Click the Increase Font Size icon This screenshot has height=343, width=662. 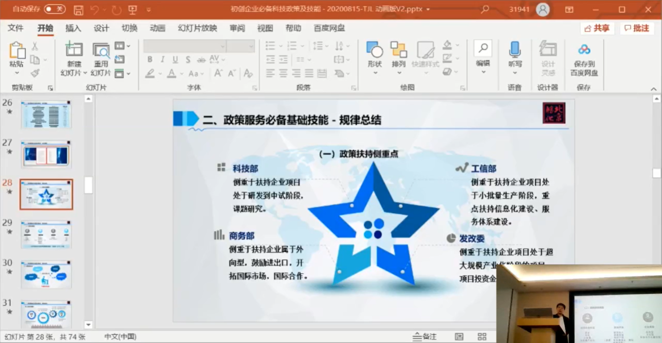218,73
